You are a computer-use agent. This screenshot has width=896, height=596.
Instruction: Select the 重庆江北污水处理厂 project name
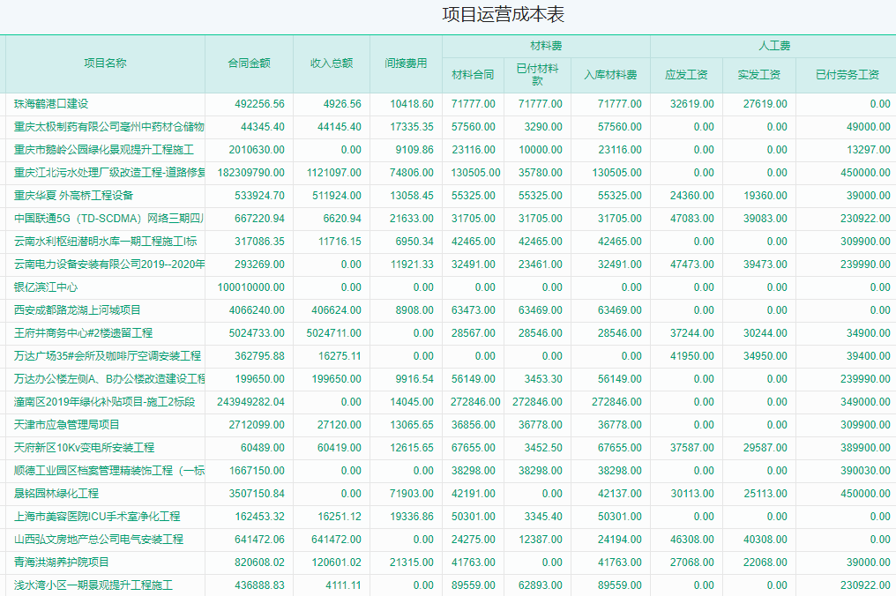click(108, 173)
